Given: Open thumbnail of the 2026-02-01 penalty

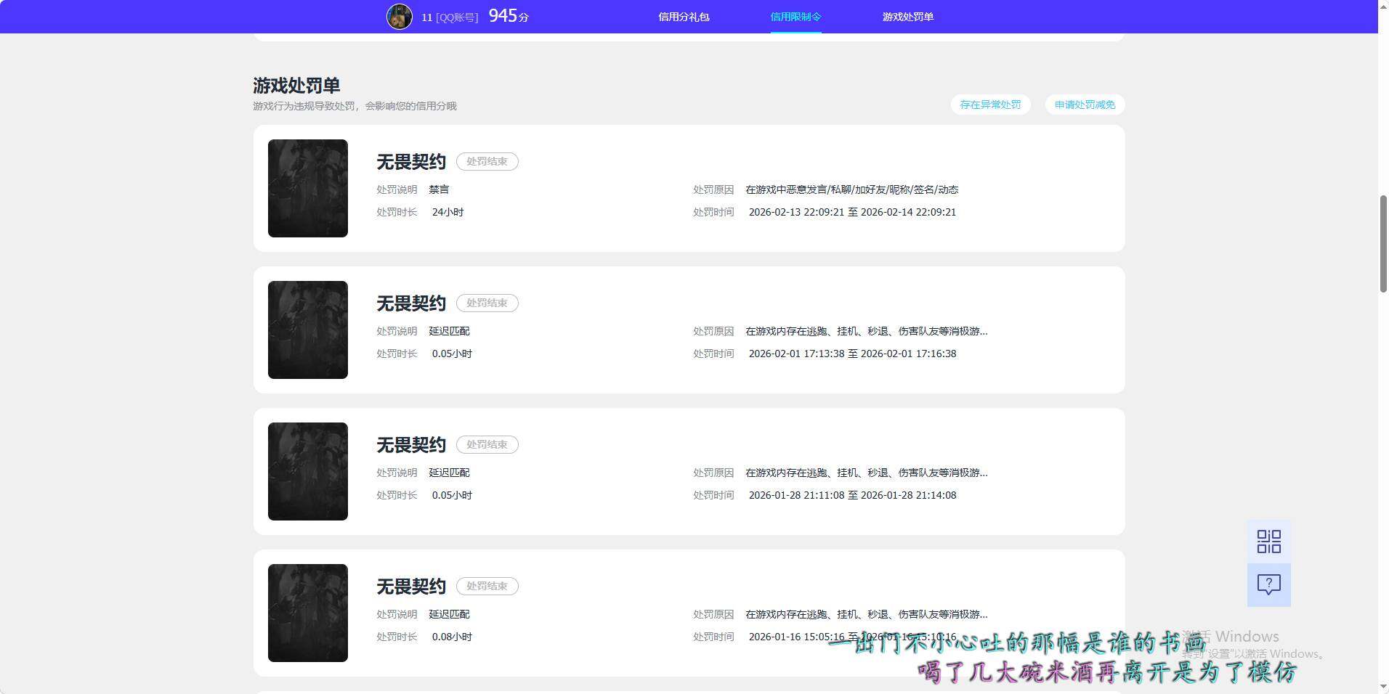Looking at the screenshot, I should click(308, 330).
